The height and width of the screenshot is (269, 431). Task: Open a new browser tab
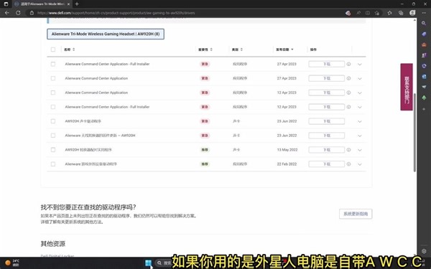pyautogui.click(x=77, y=4)
